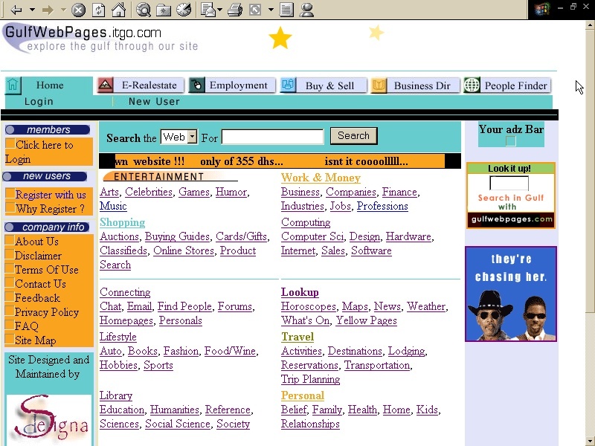
Task: Open the People Finder tab
Action: point(507,85)
